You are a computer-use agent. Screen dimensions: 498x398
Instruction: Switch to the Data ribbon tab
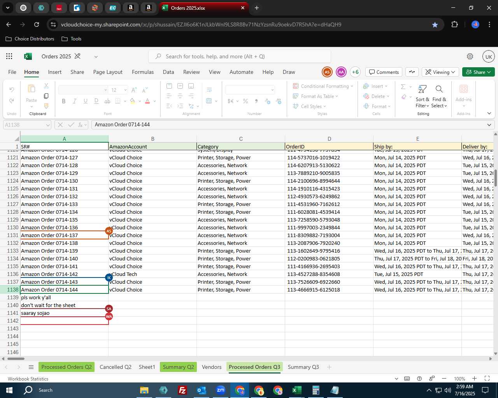pos(168,72)
